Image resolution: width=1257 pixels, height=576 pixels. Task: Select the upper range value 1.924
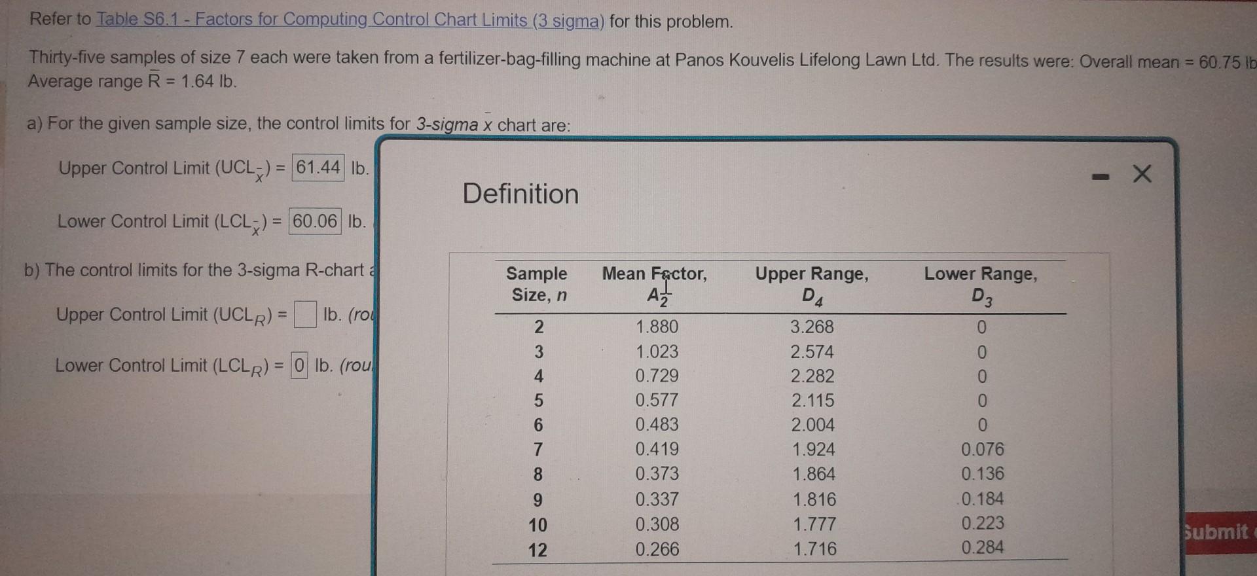coord(812,449)
